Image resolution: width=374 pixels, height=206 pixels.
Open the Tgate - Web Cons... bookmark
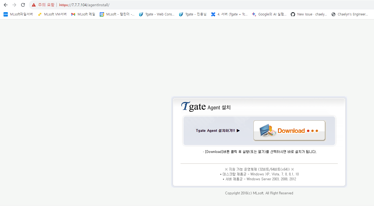(157, 14)
